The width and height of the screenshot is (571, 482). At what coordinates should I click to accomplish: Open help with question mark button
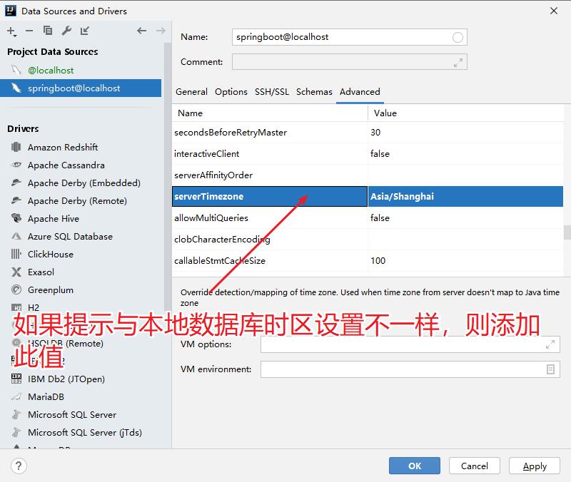pos(19,466)
